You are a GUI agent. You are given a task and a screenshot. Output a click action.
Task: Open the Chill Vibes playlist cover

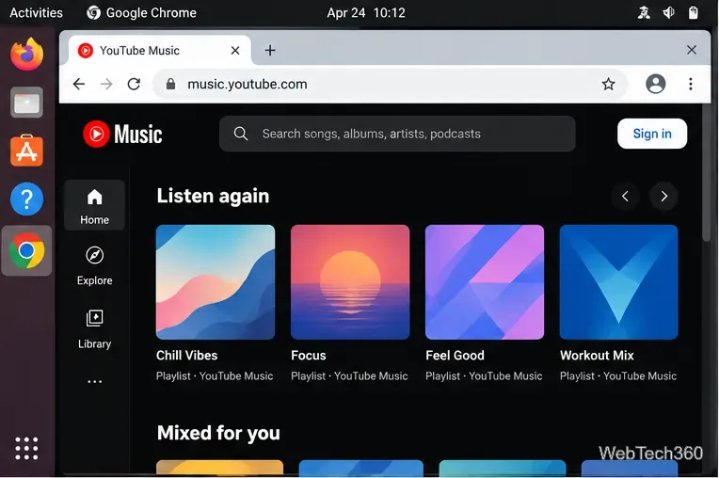pos(216,282)
